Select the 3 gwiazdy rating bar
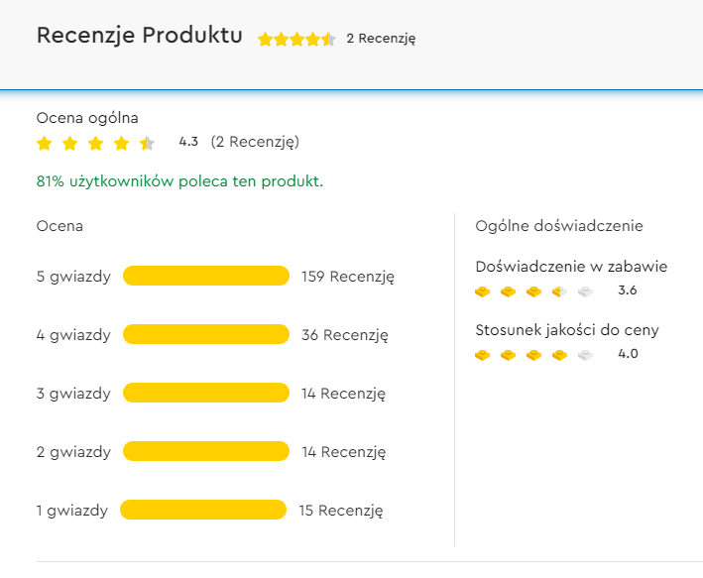 (205, 394)
